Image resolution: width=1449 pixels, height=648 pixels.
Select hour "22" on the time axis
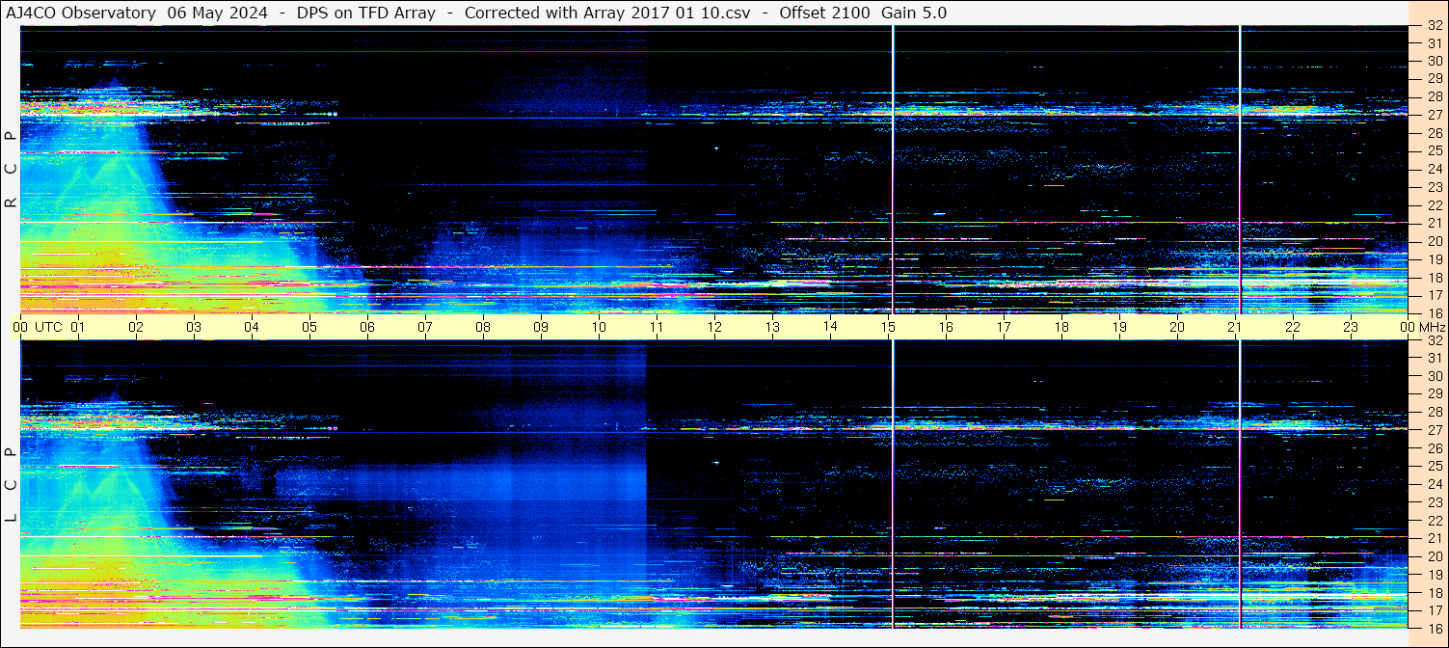point(1293,328)
